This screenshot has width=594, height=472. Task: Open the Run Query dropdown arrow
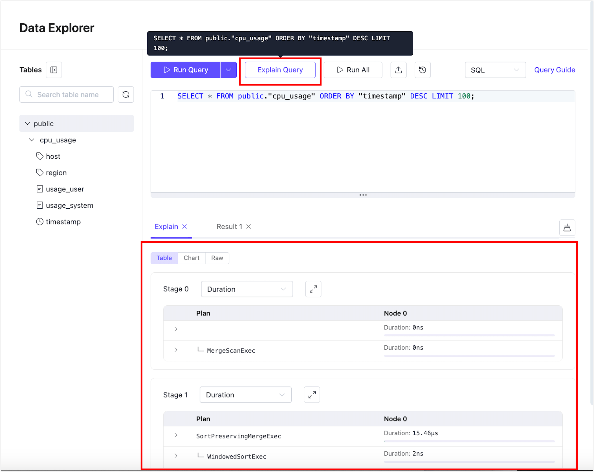coord(228,70)
